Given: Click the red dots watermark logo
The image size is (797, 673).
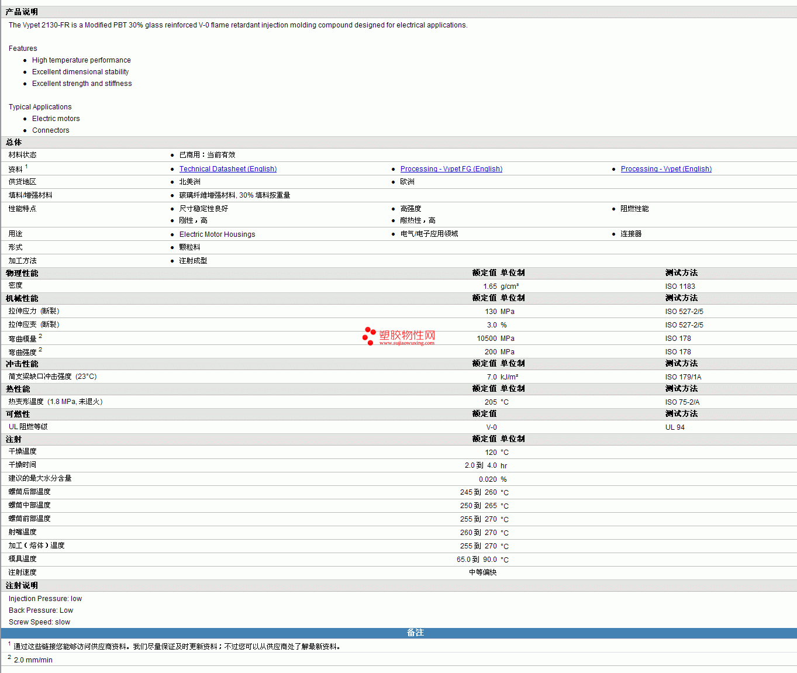Looking at the screenshot, I should click(369, 336).
